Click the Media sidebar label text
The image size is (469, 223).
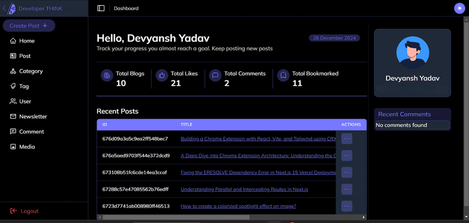[27, 147]
